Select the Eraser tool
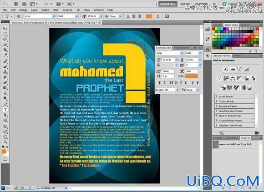Image resolution: width=264 pixels, height=192 pixels. (5, 82)
